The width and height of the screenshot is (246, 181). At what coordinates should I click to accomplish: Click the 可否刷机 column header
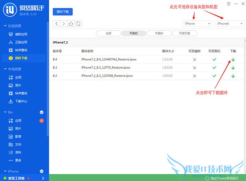click(x=214, y=51)
